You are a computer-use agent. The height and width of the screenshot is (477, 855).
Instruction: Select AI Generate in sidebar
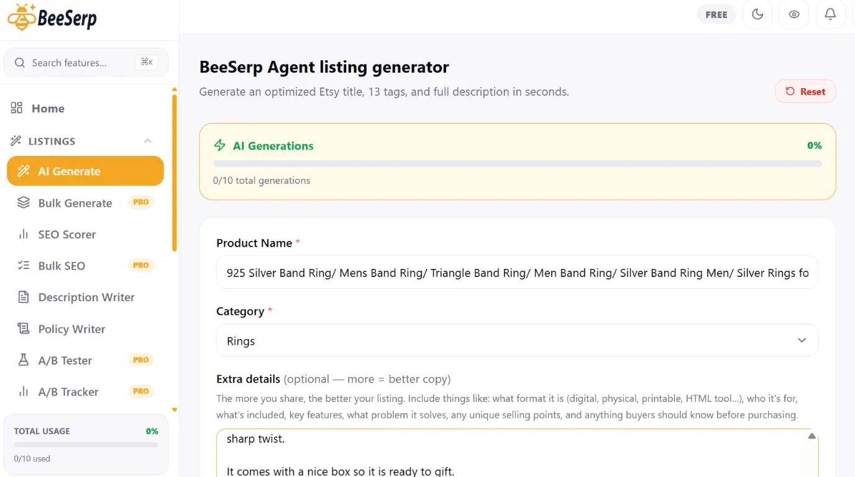(85, 171)
